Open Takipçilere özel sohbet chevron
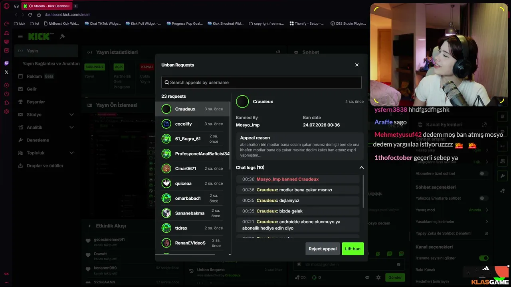511x287 pixels. [487, 162]
